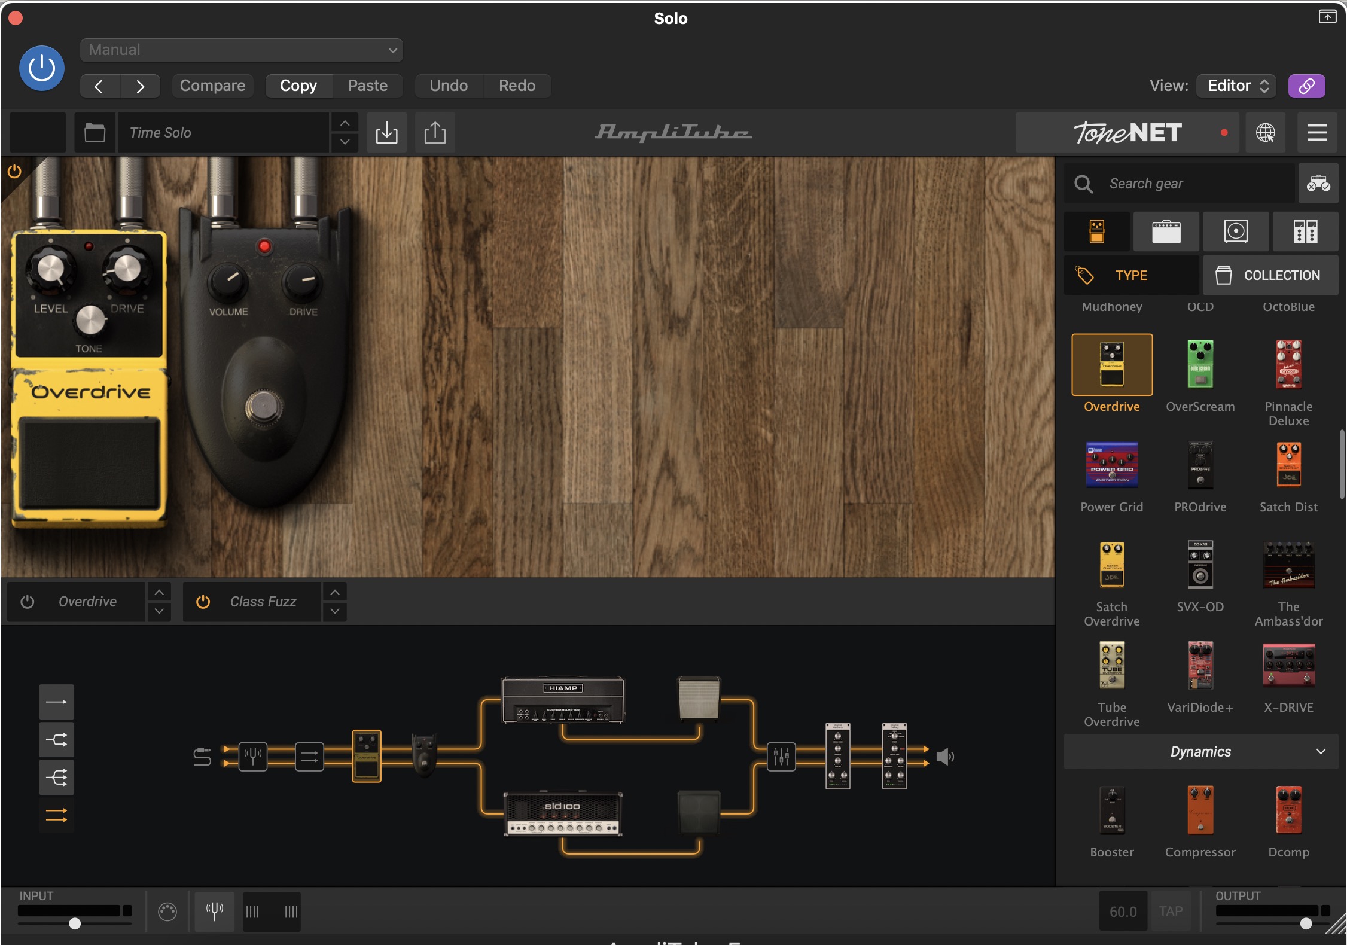Image resolution: width=1347 pixels, height=945 pixels.
Task: Click the Time Solo preset name field
Action: pos(224,132)
